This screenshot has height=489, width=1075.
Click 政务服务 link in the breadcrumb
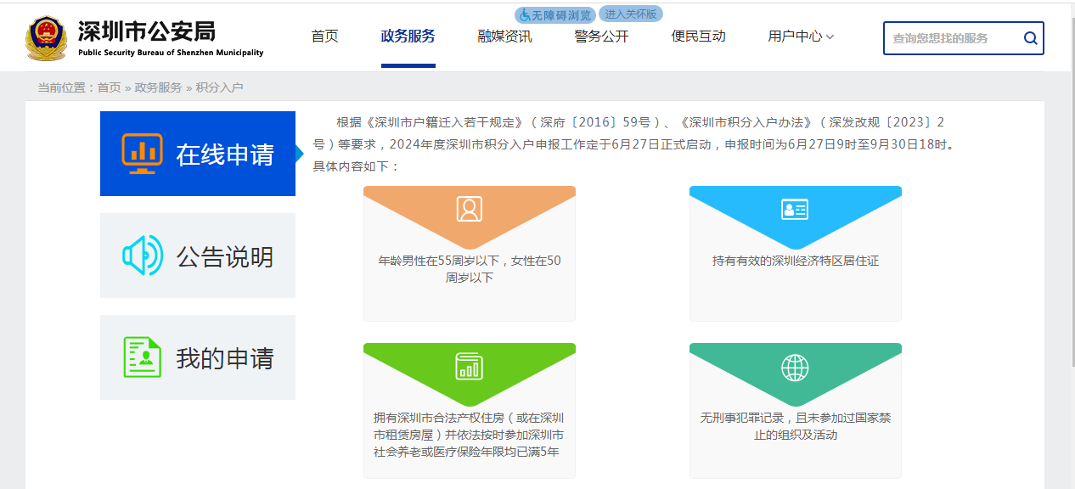tap(158, 87)
